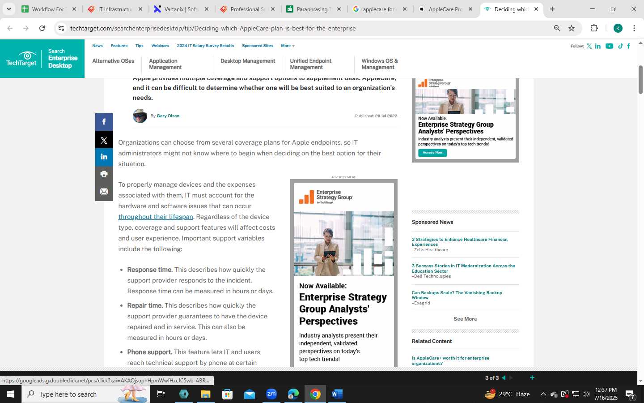The width and height of the screenshot is (644, 403).
Task: Open Chrome profile avatar K
Action: [x=618, y=28]
